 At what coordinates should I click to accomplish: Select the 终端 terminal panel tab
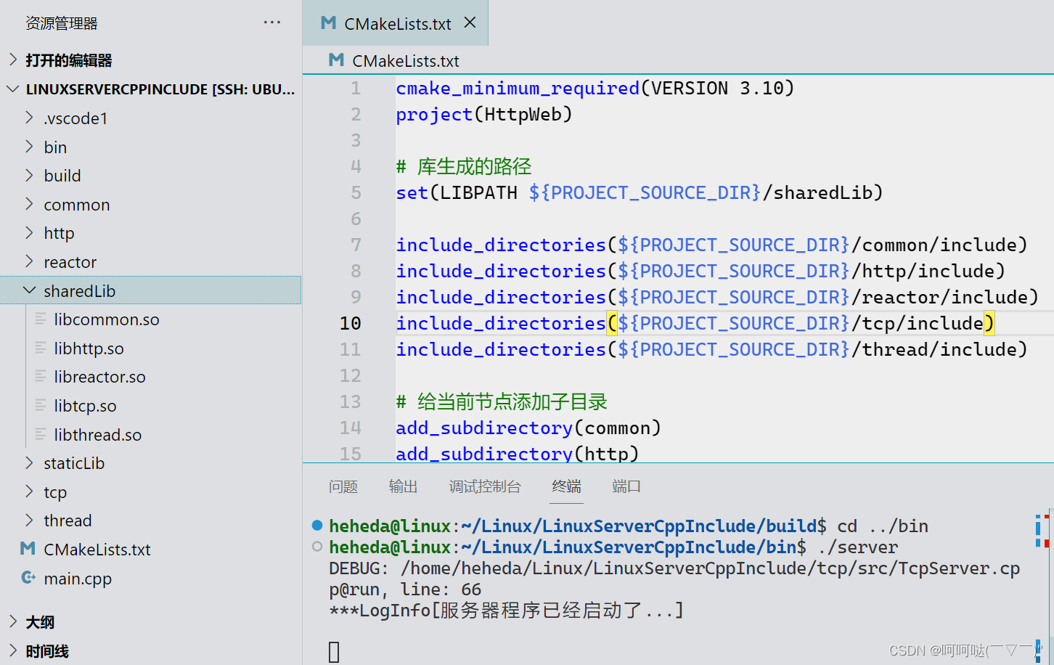[566, 486]
